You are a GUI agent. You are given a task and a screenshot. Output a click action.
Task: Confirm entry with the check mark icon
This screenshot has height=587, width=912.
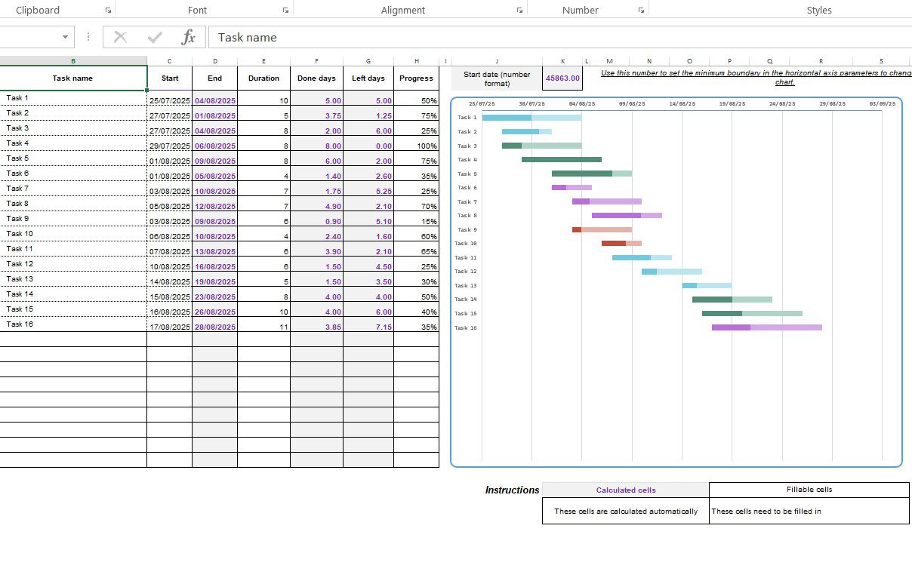(x=155, y=37)
